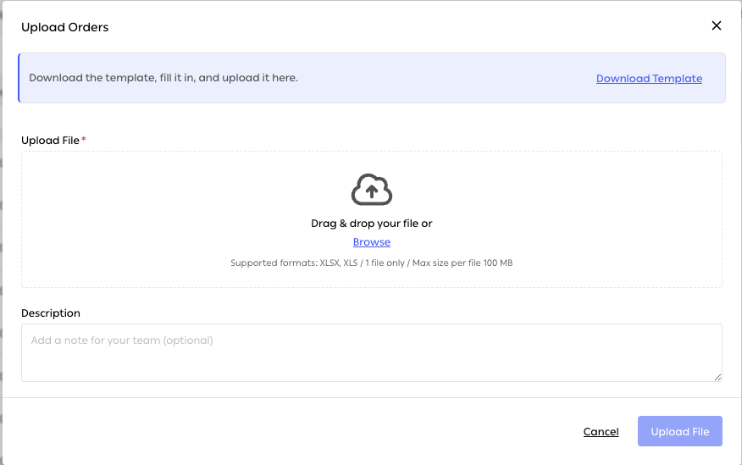Focus the Description note text area
Image resolution: width=742 pixels, height=465 pixels.
coord(372,352)
